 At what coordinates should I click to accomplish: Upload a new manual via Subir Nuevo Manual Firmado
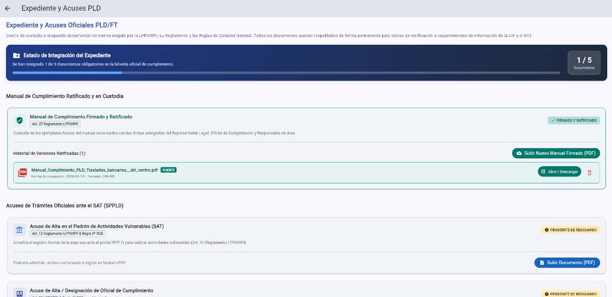[556, 154]
